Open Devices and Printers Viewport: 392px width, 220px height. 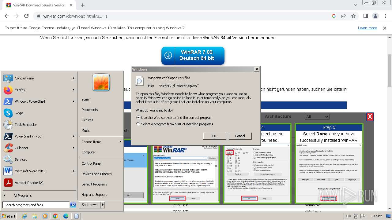click(96, 174)
